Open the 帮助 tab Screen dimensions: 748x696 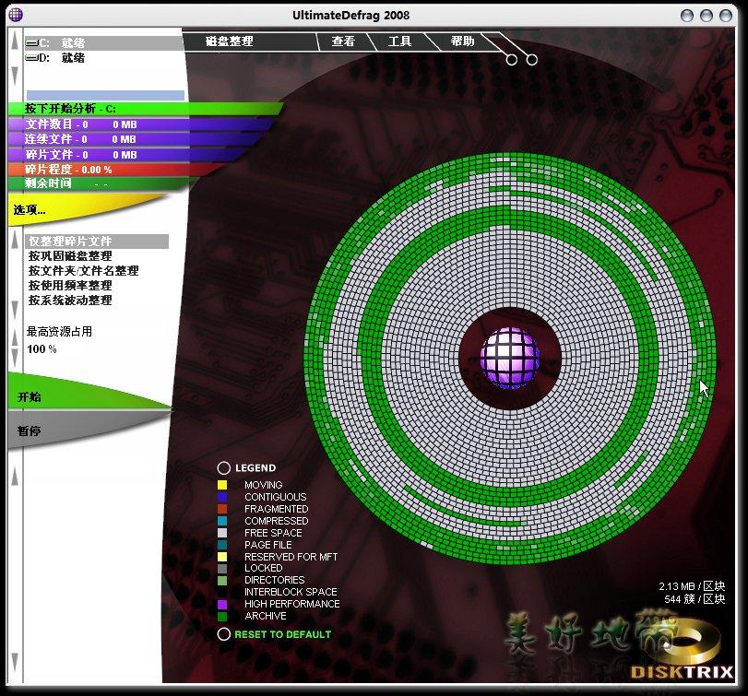tap(462, 41)
